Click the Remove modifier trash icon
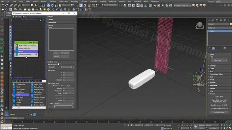232x130 pixels. [225, 48]
